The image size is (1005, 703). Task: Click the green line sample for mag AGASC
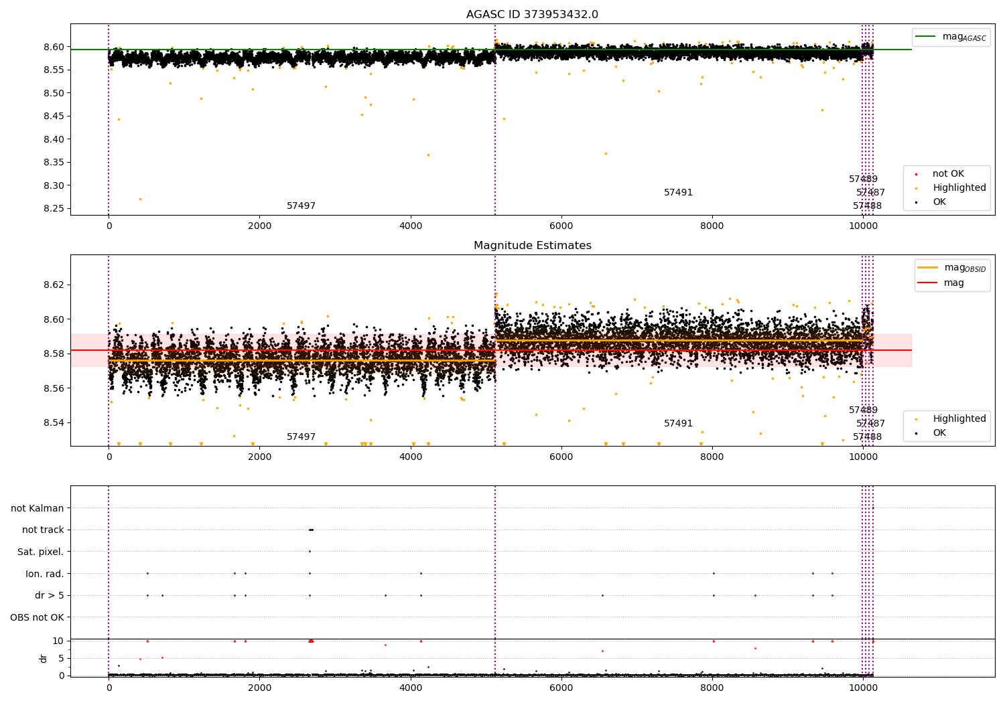pos(926,37)
